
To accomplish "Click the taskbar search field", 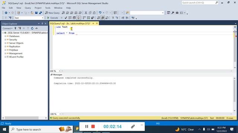I will point(41,129).
